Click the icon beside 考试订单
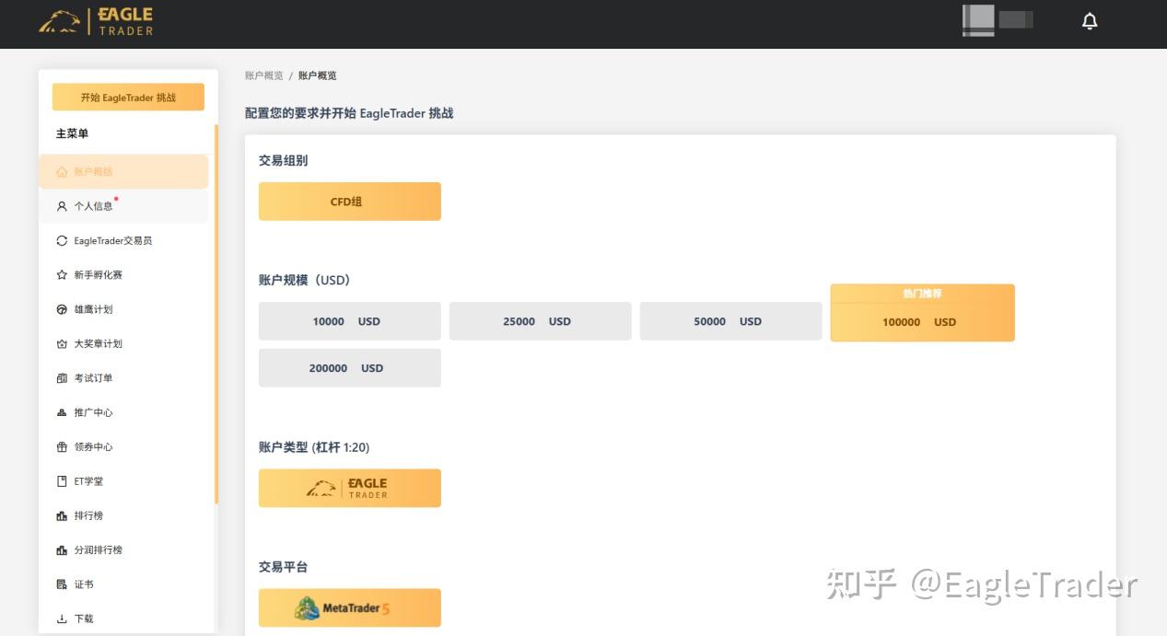This screenshot has height=636, width=1167. tap(62, 378)
